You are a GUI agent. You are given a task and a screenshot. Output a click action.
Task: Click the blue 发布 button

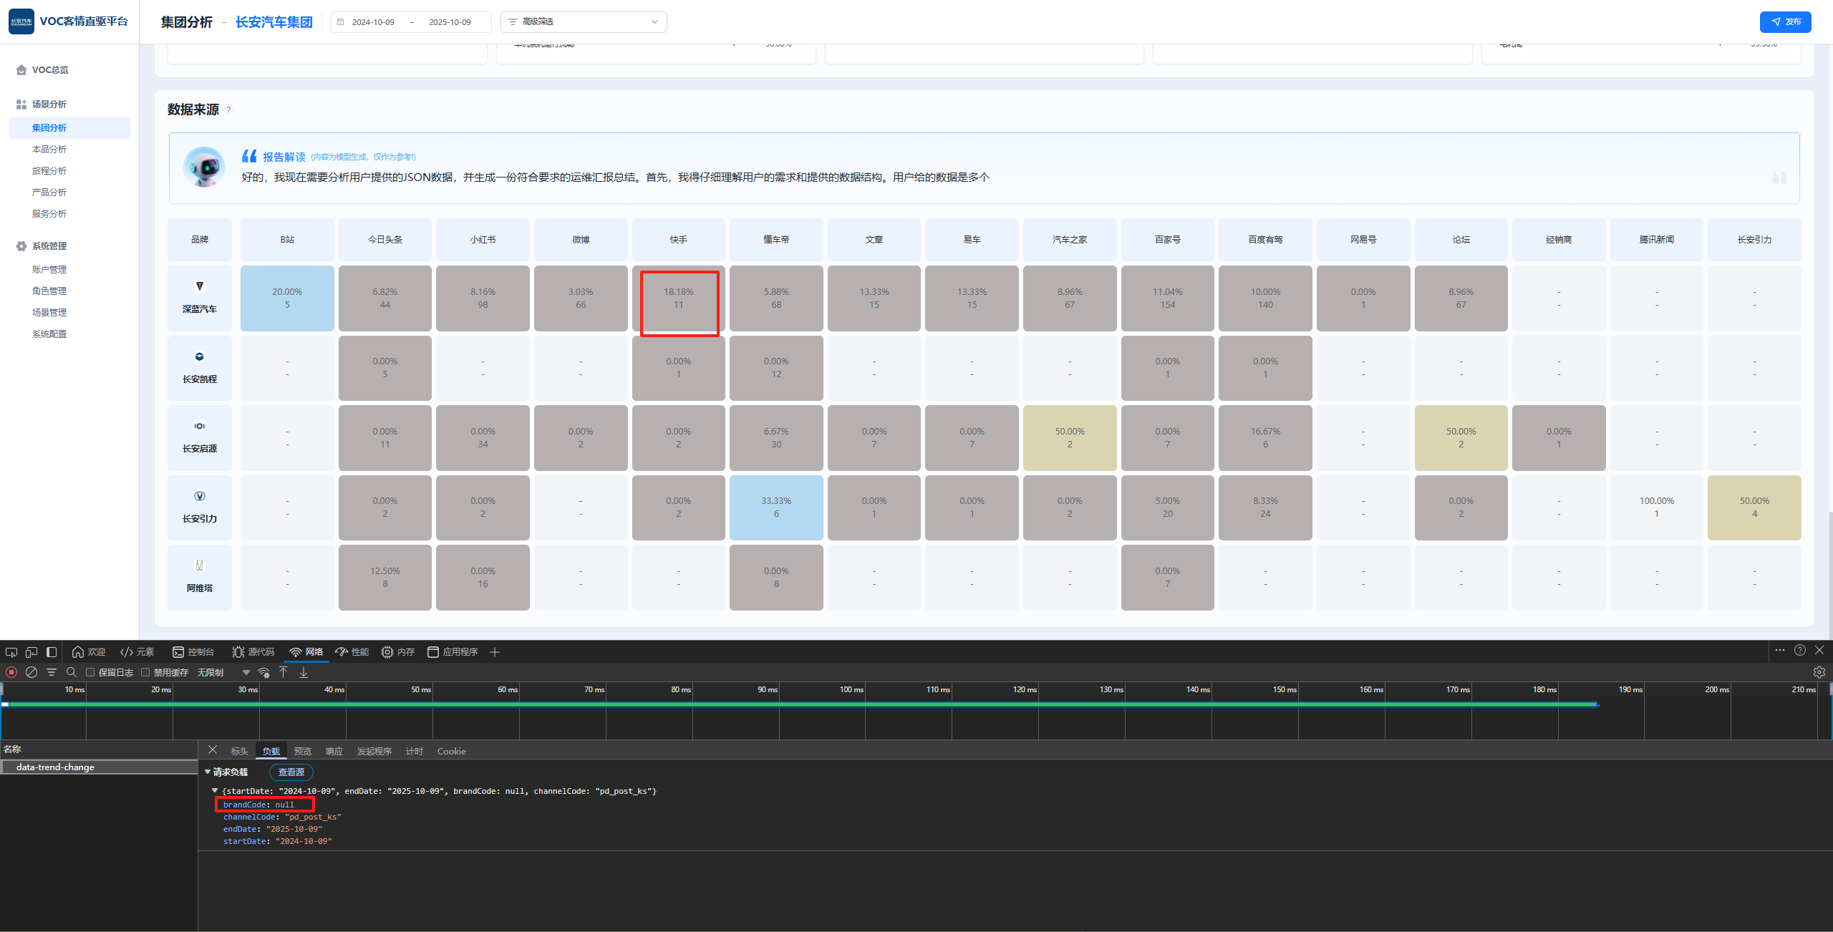(1785, 22)
